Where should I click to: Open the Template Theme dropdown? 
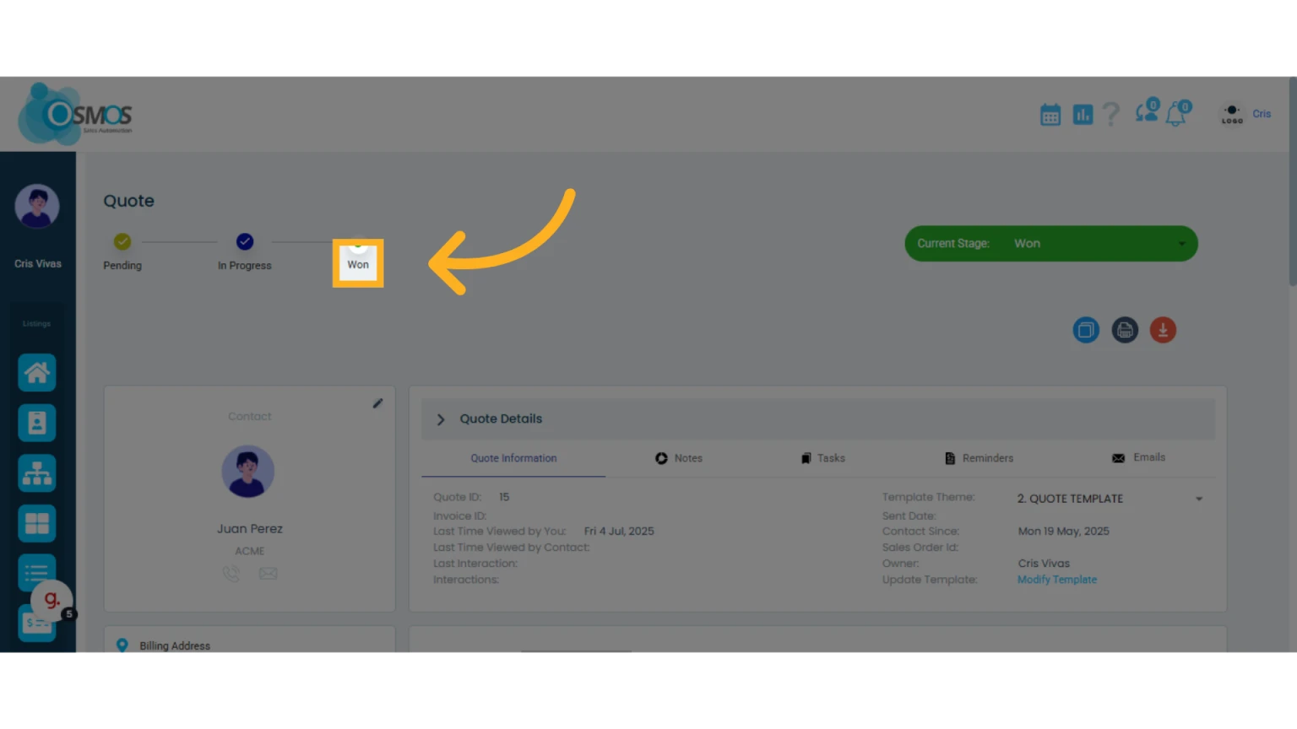1110,499
